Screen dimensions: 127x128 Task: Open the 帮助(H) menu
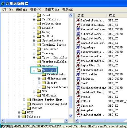[67, 10]
